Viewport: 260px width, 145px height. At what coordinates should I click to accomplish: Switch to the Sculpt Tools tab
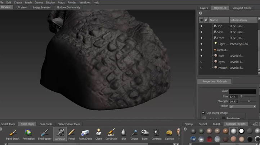click(x=8, y=124)
